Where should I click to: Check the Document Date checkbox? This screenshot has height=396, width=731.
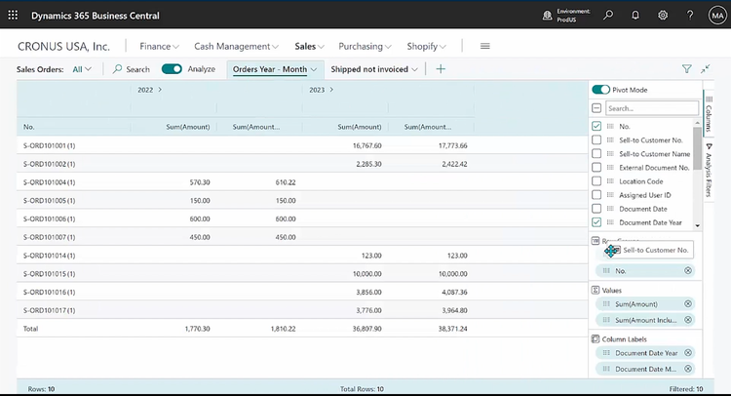pyautogui.click(x=596, y=209)
